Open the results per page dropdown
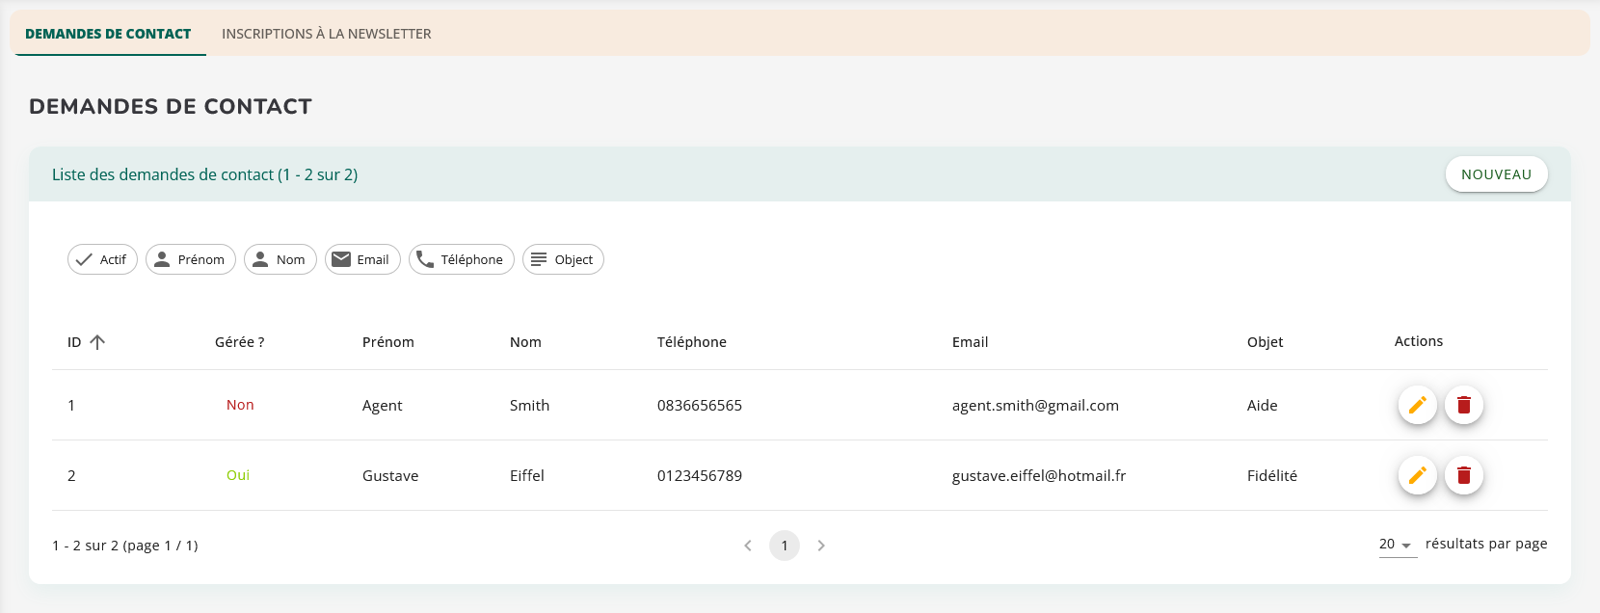The image size is (1600, 613). pyautogui.click(x=1397, y=545)
